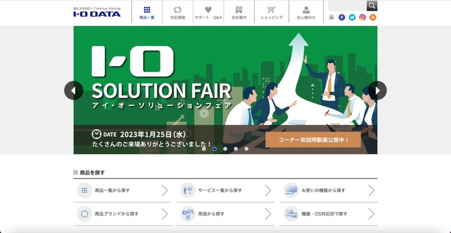Open the Instagram social icon
This screenshot has width=451, height=233.
(x=362, y=17)
